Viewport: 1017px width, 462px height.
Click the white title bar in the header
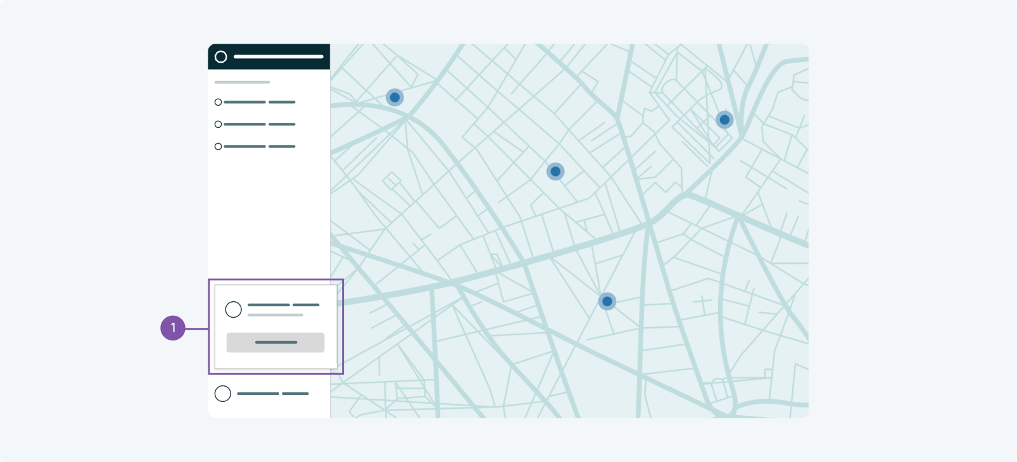279,57
